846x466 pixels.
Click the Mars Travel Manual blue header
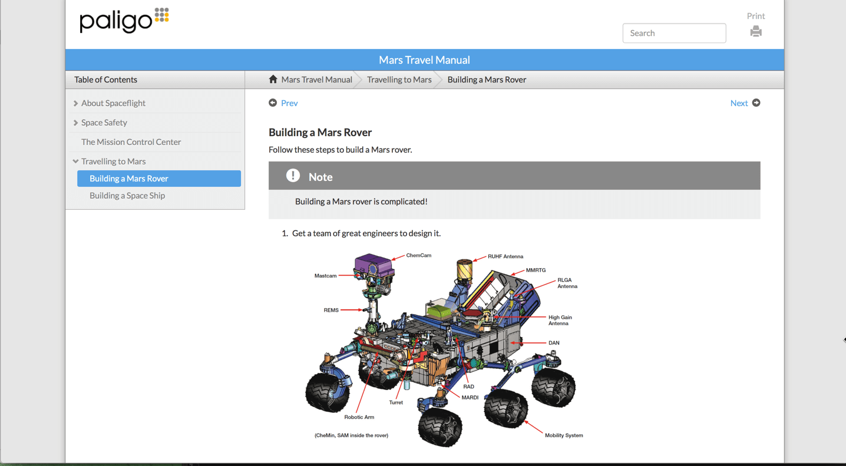coord(424,60)
